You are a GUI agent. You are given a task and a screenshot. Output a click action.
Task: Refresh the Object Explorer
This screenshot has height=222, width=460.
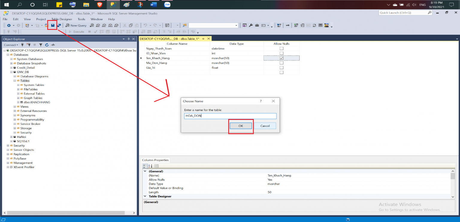(x=47, y=45)
